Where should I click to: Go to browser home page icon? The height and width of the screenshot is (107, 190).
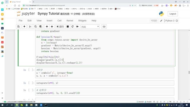(x=19, y=5)
